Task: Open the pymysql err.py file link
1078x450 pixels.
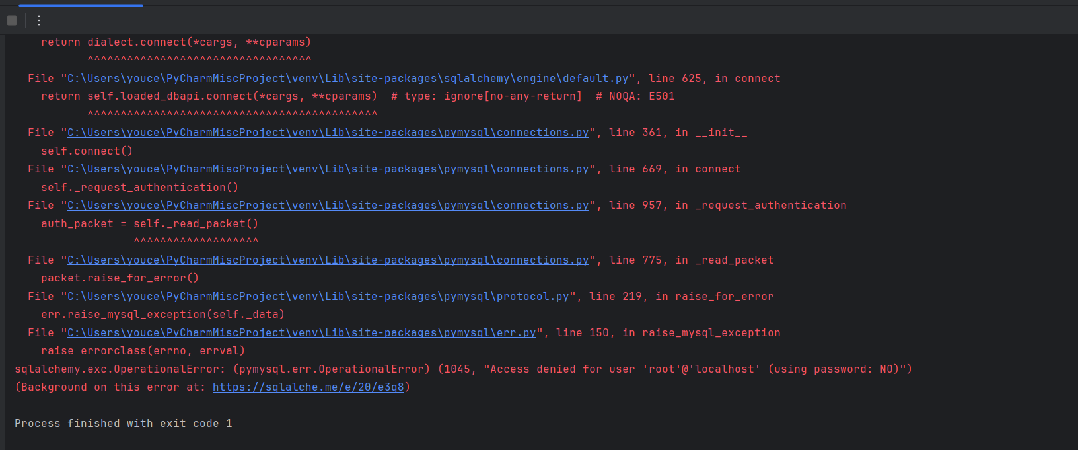Action: (x=301, y=333)
